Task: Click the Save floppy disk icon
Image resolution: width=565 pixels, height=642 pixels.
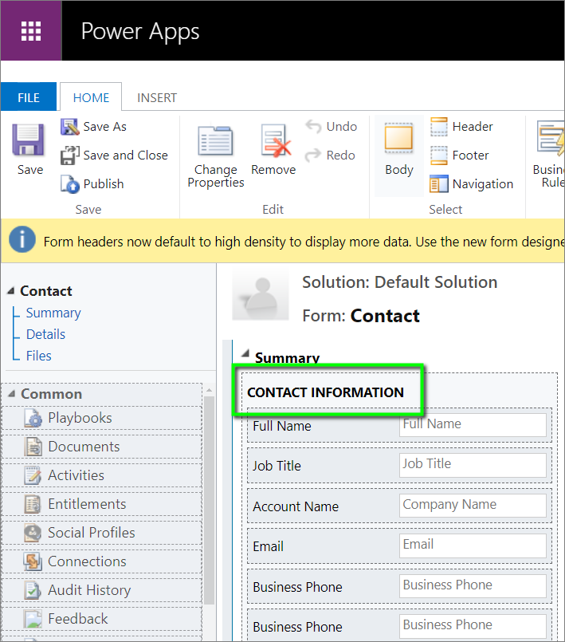Action: coord(29,141)
